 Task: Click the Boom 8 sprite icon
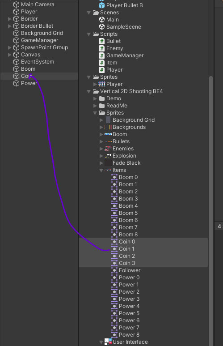(114, 235)
